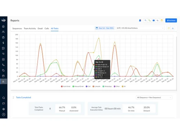
Task: Open the settings gear icon in sidebar
Action: tap(4, 109)
